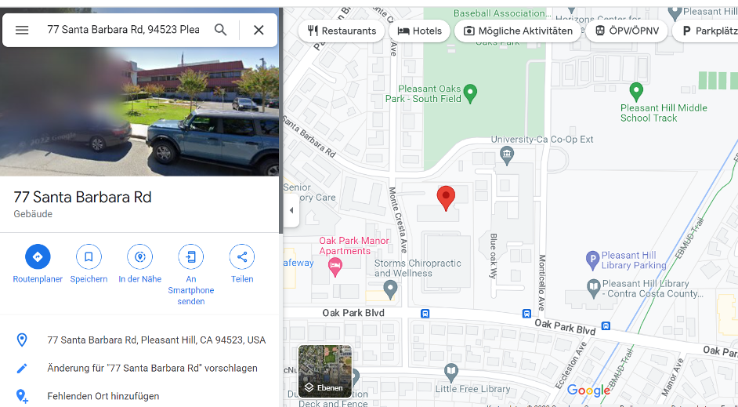
Task: Focus the address search input field
Action: tap(123, 30)
